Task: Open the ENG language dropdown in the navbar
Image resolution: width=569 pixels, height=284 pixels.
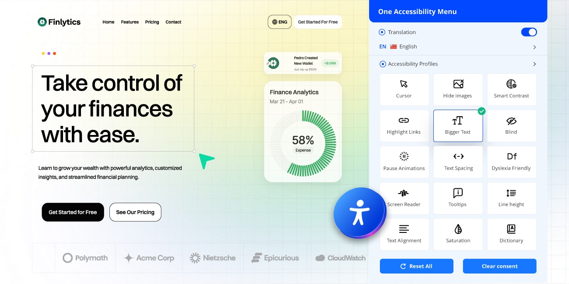Action: point(279,21)
